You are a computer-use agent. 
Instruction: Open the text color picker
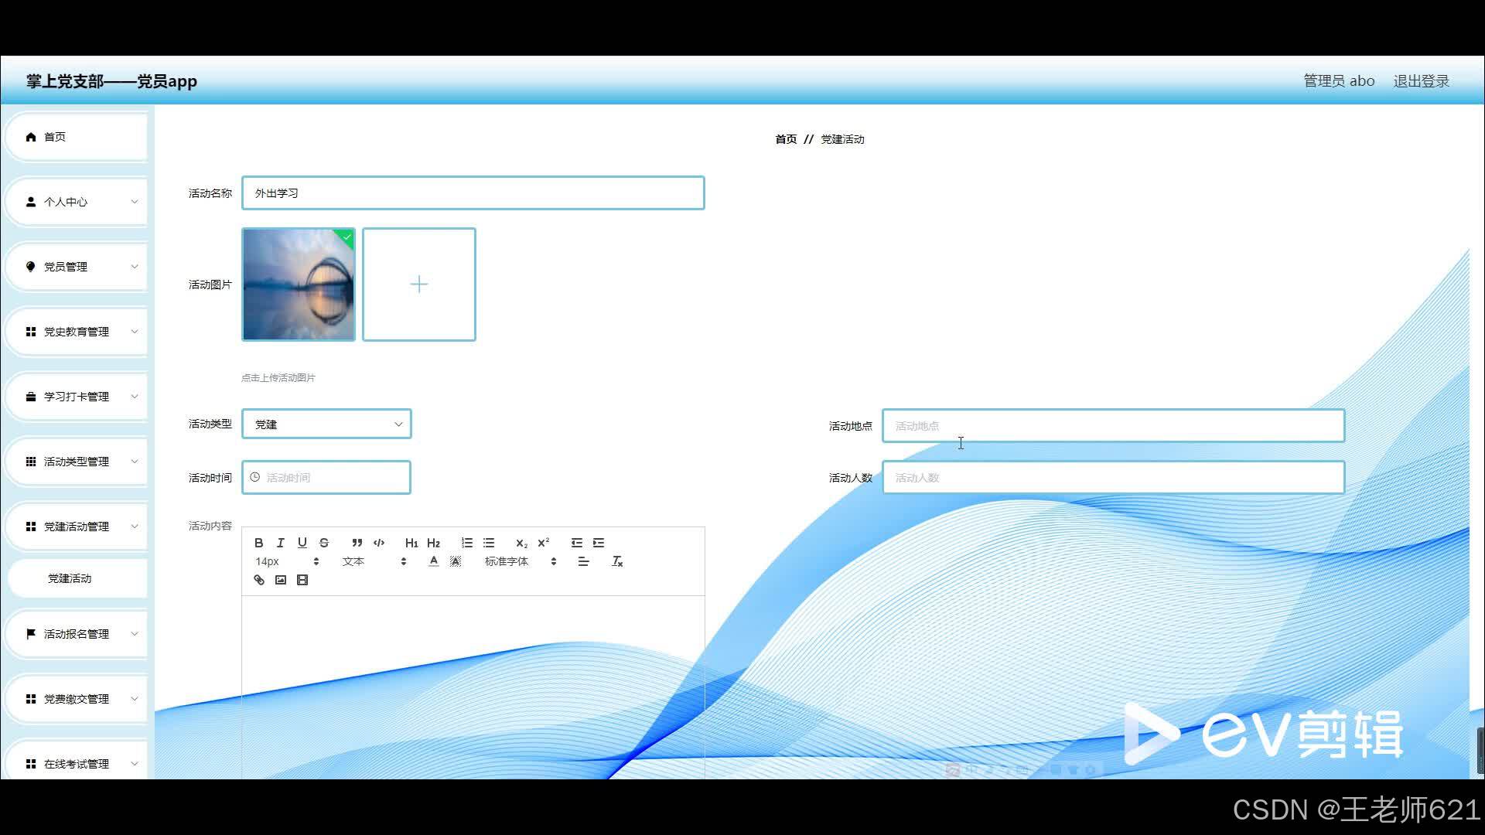[x=433, y=561]
